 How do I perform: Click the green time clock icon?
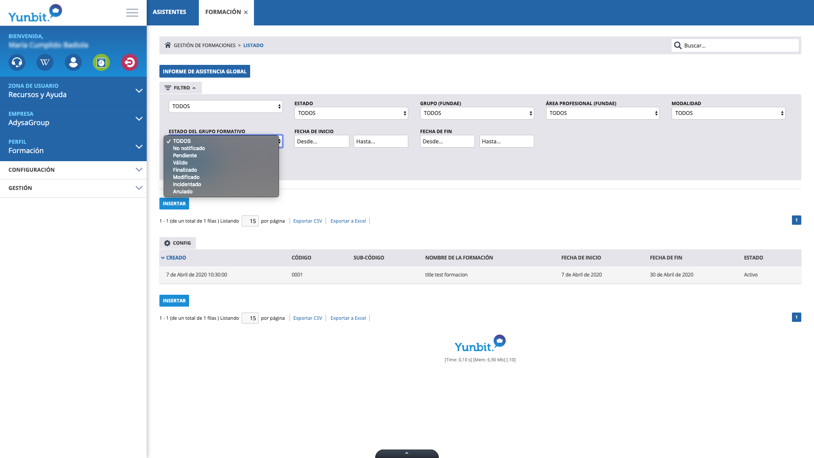pos(101,63)
